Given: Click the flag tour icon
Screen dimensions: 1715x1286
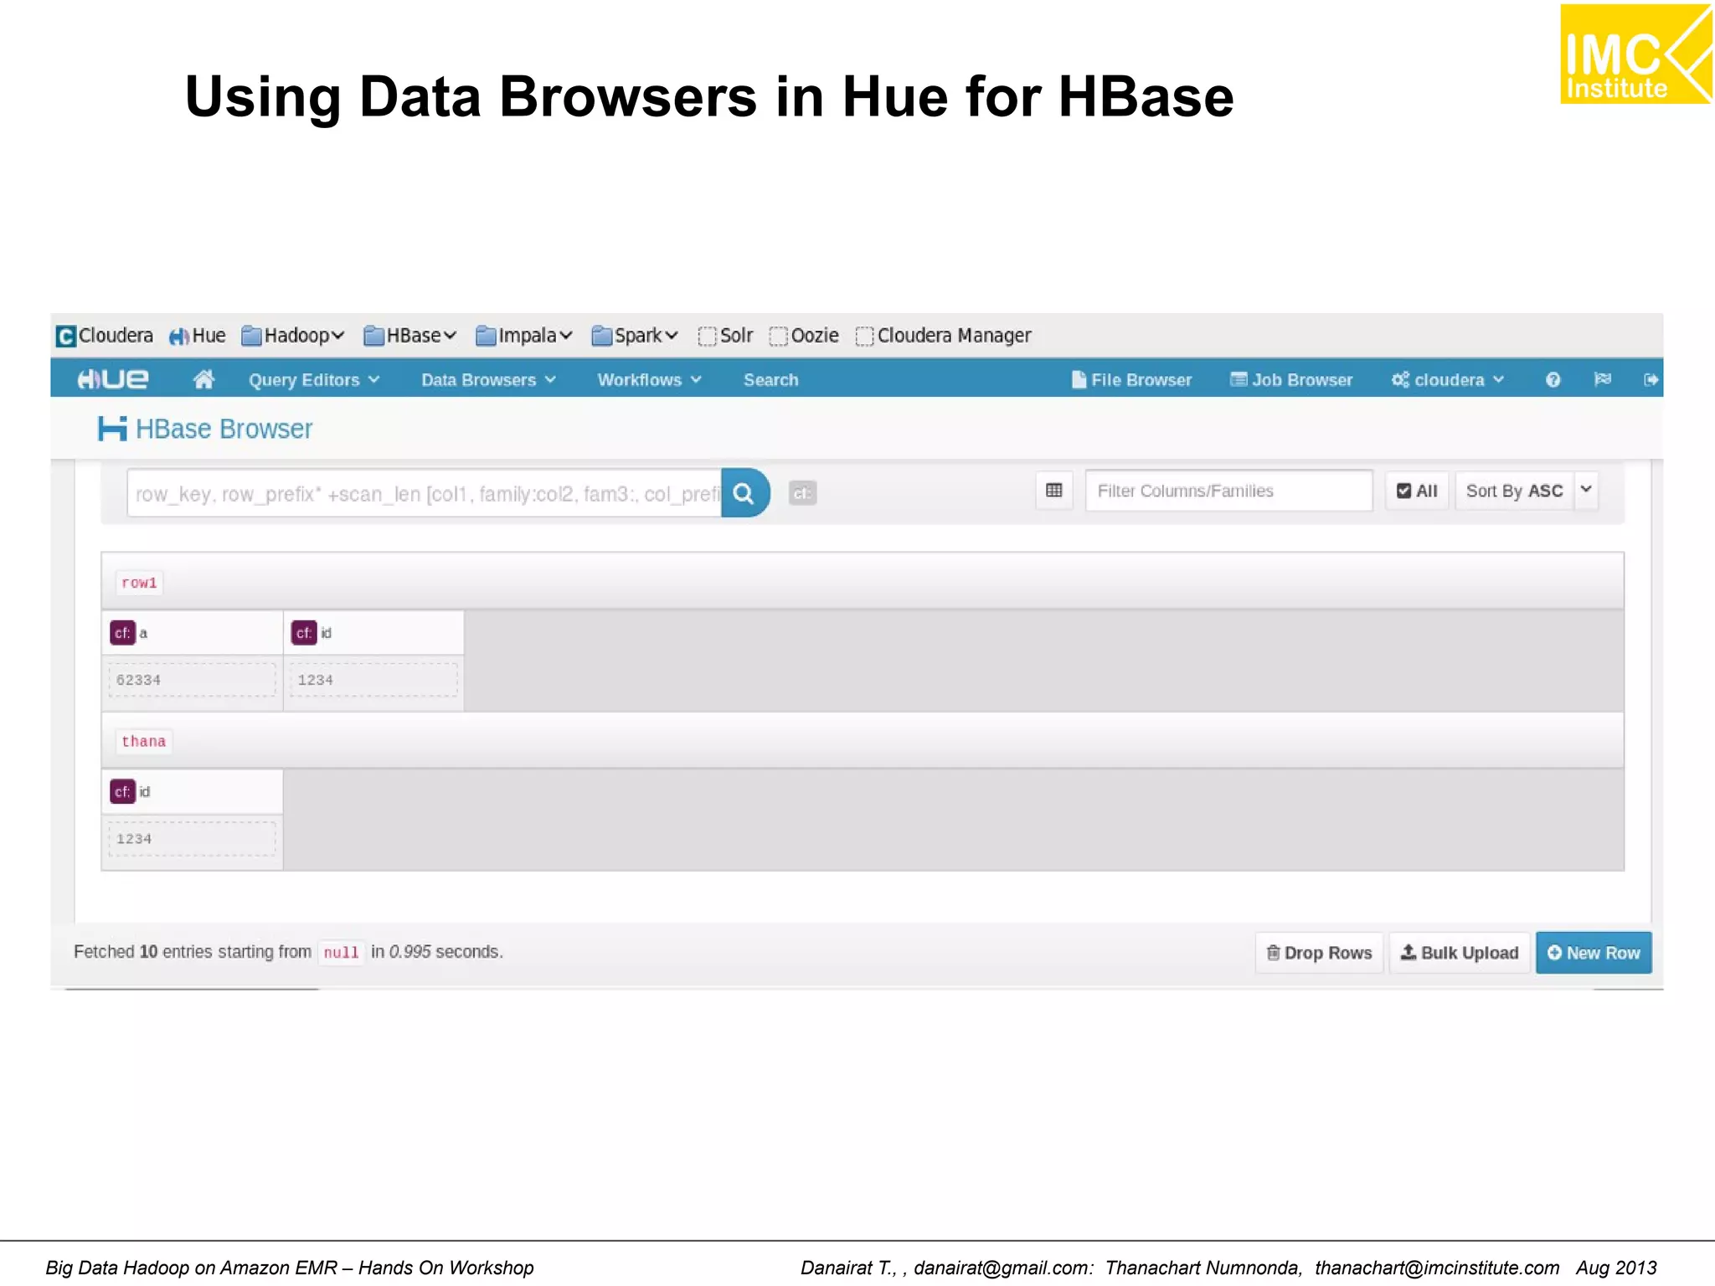Looking at the screenshot, I should click(x=1603, y=379).
